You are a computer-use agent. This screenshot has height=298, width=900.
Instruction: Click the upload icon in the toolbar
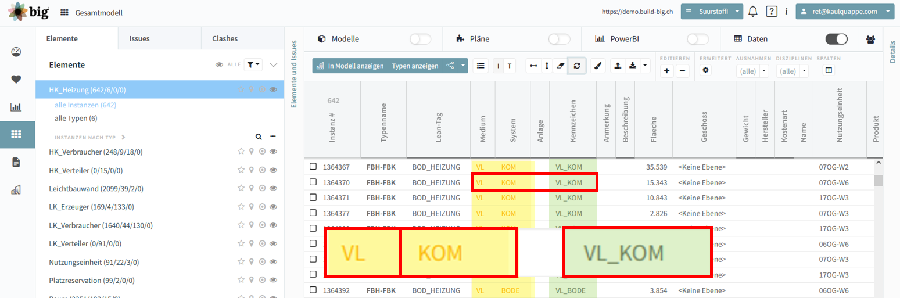(x=618, y=66)
